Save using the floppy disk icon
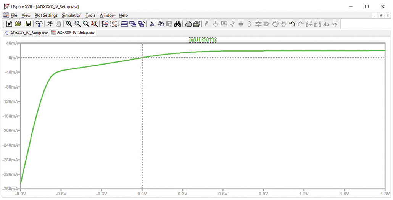 click(28, 24)
